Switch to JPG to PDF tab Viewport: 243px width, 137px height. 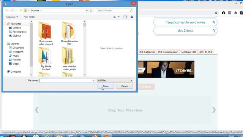pos(206,52)
